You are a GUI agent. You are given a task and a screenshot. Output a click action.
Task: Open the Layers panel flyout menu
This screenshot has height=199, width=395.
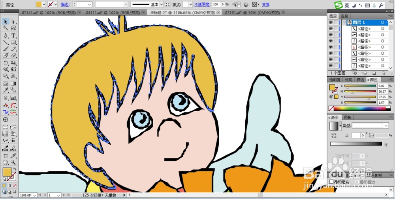tap(391, 16)
